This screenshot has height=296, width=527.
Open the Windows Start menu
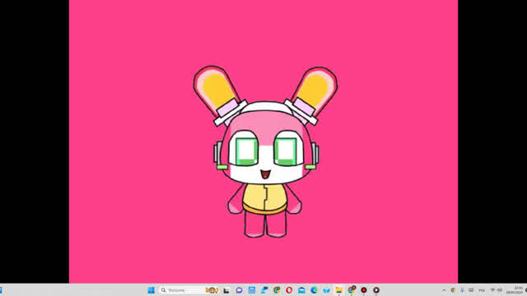(x=152, y=290)
